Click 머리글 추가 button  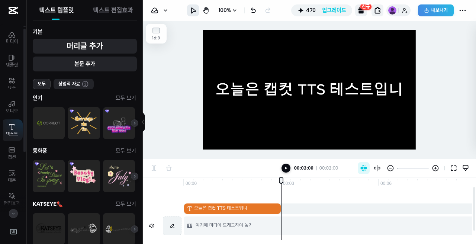pos(85,46)
